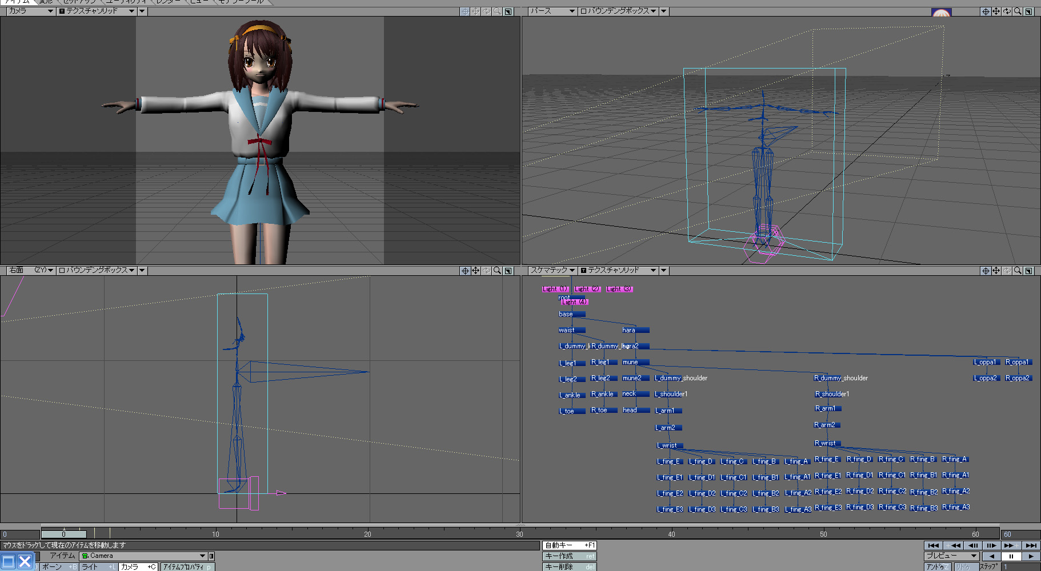The image size is (1041, 571).
Task: Select the Light (1) node in the schematic
Action: click(555, 289)
